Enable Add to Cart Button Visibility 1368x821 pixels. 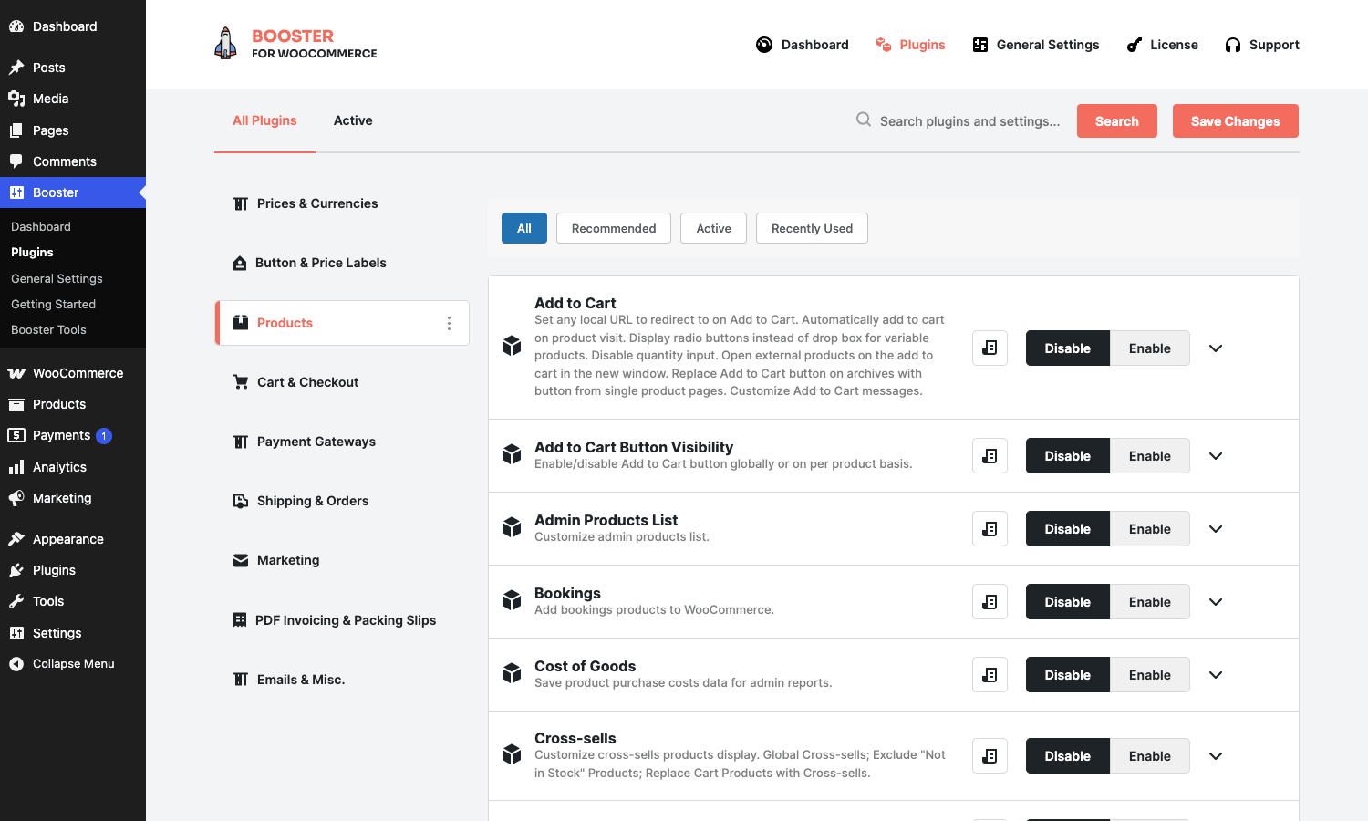click(1149, 455)
